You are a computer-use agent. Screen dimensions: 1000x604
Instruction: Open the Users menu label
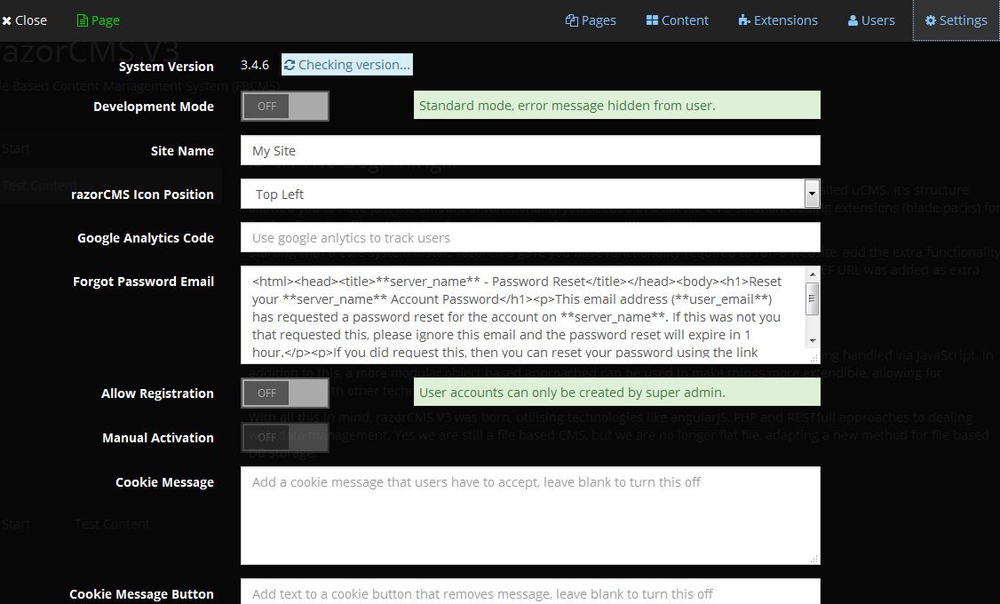pos(878,20)
